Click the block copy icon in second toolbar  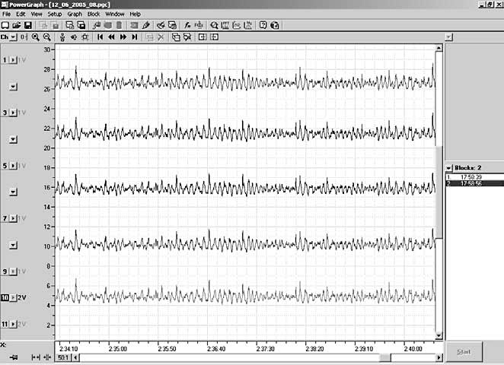point(176,37)
